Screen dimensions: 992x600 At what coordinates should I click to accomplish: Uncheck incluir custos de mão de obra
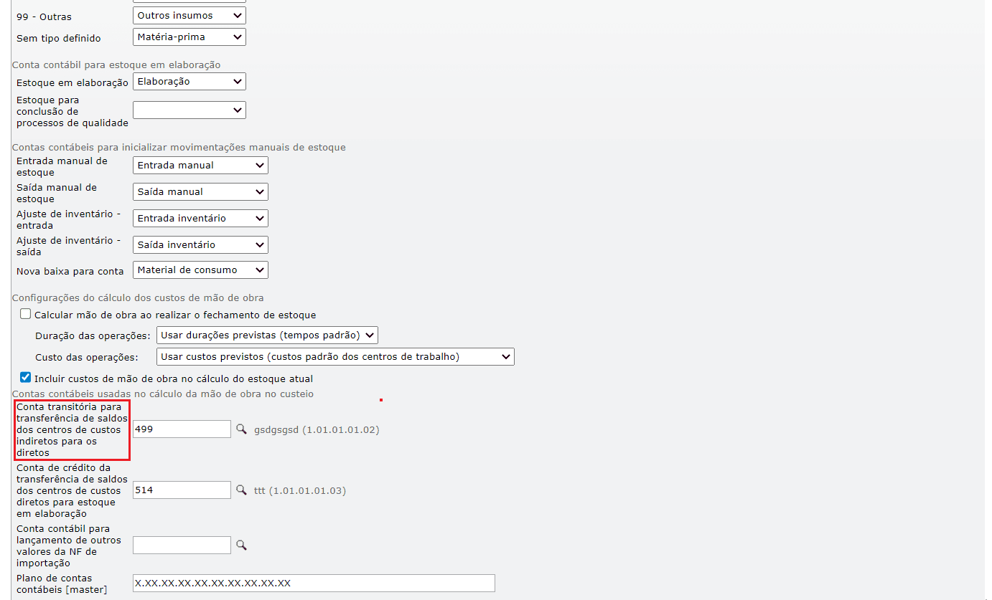(26, 378)
